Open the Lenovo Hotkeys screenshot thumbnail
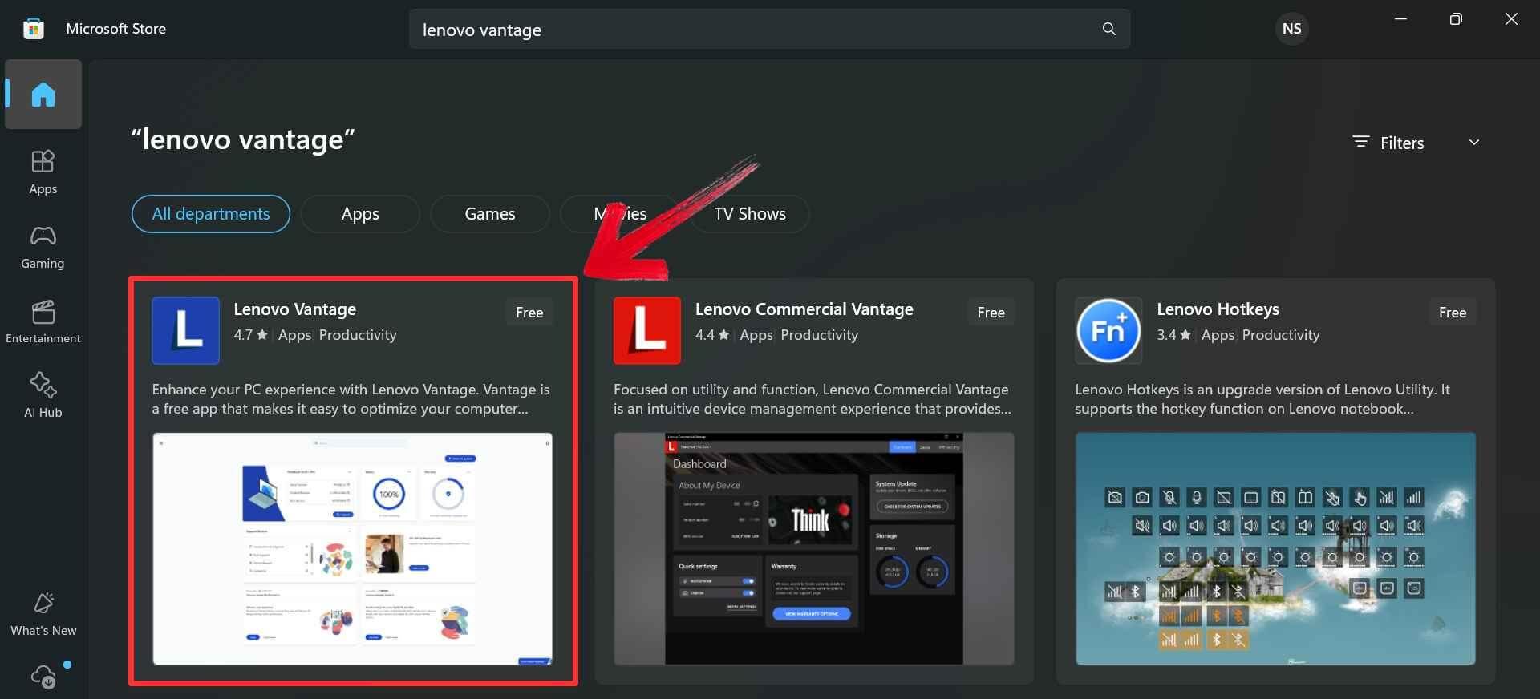Screen dimensions: 1540x699 point(1275,549)
